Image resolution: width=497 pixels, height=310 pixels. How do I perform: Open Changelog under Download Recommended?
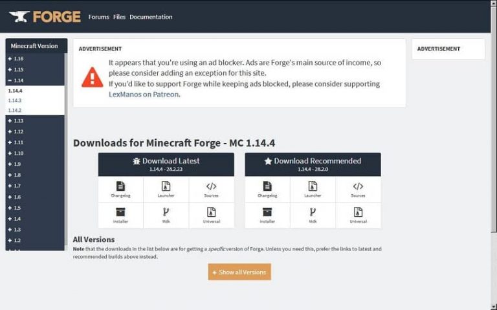(x=267, y=188)
